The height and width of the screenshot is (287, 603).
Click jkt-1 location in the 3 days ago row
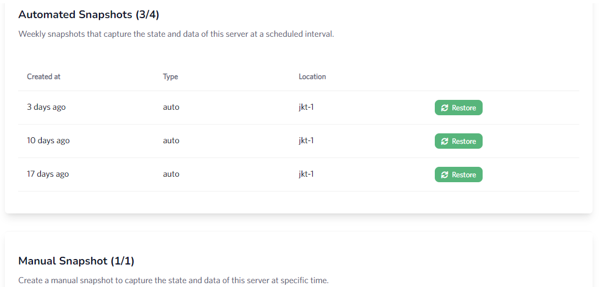pos(306,107)
